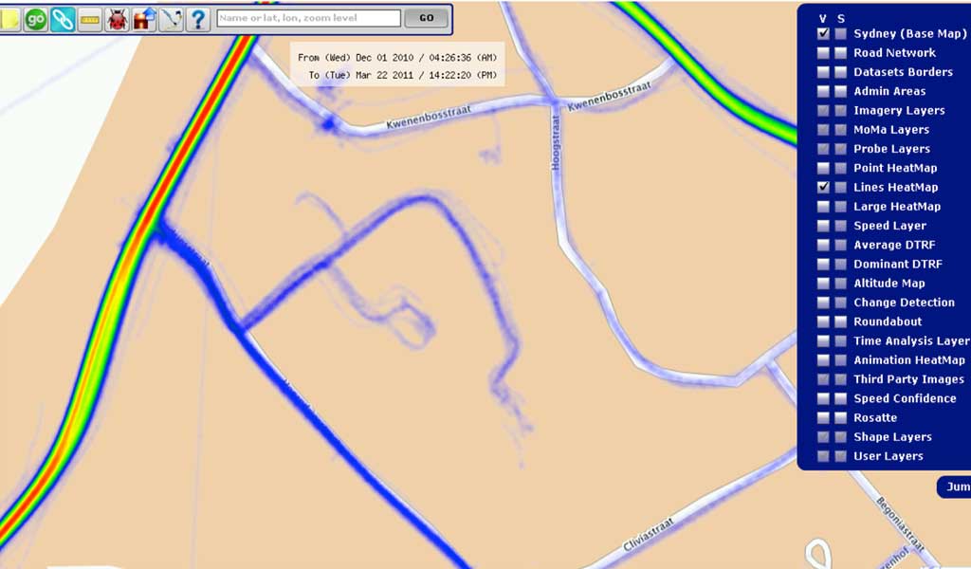The image size is (971, 569).
Task: Disable the Lines HeatMap visibility checkbox
Action: [x=823, y=187]
